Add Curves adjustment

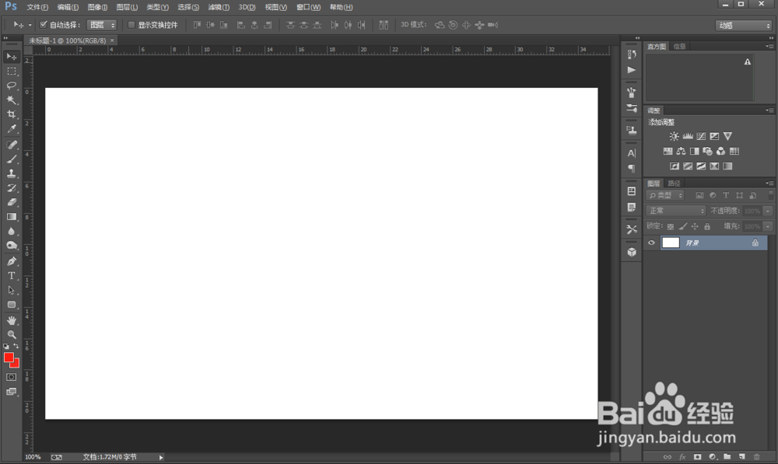(701, 136)
